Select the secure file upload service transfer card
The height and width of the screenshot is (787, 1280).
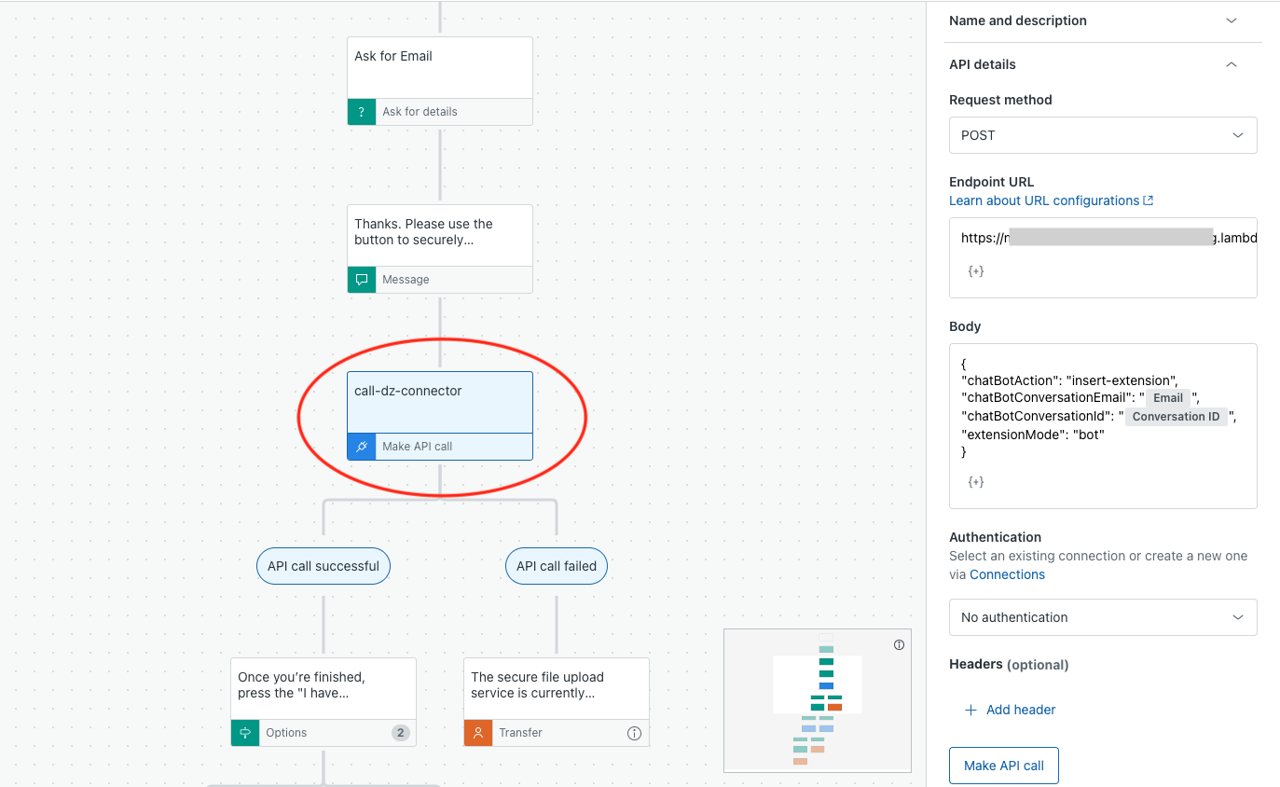click(557, 702)
